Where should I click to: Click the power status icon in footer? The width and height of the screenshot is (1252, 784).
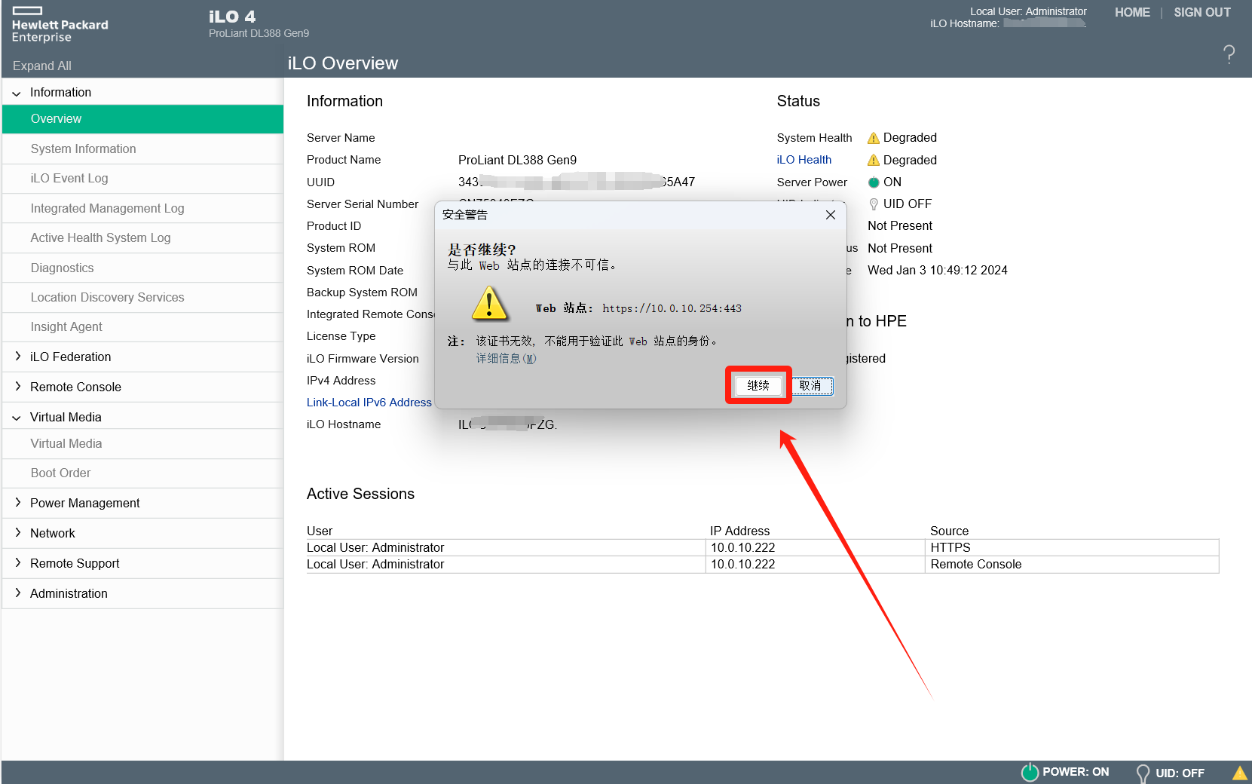1030,772
